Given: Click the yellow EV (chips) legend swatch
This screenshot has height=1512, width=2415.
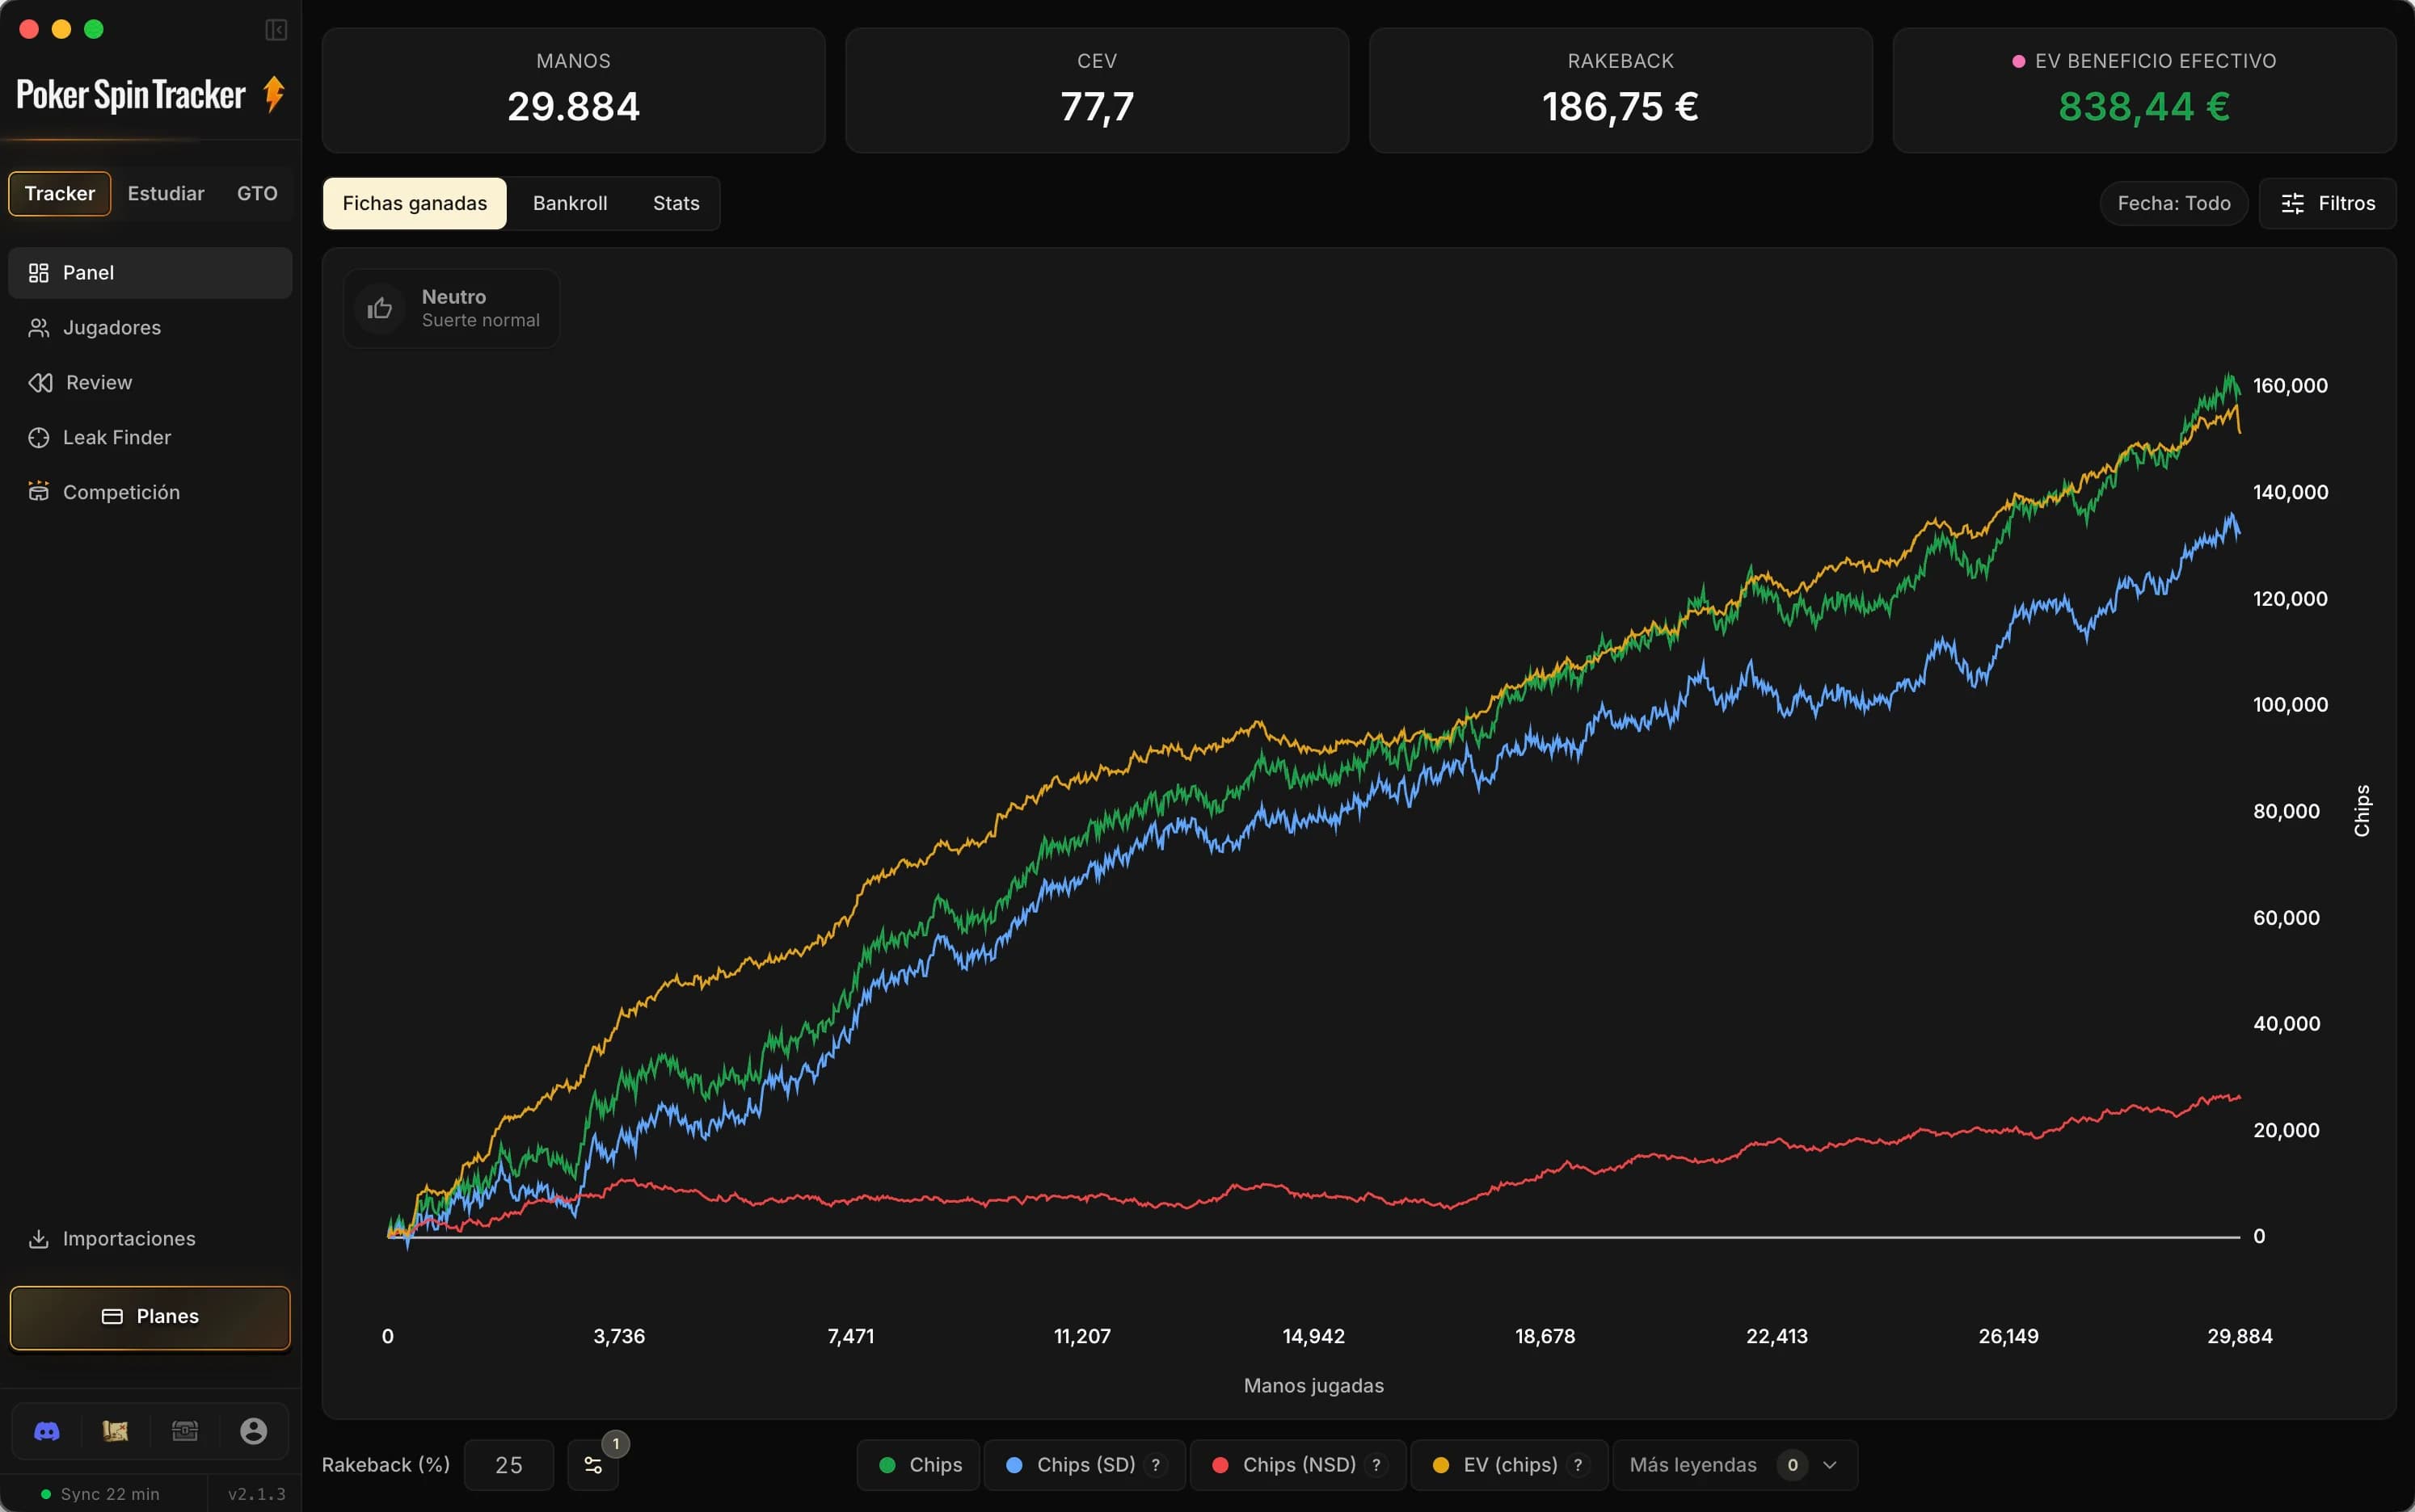Looking at the screenshot, I should (x=1440, y=1465).
